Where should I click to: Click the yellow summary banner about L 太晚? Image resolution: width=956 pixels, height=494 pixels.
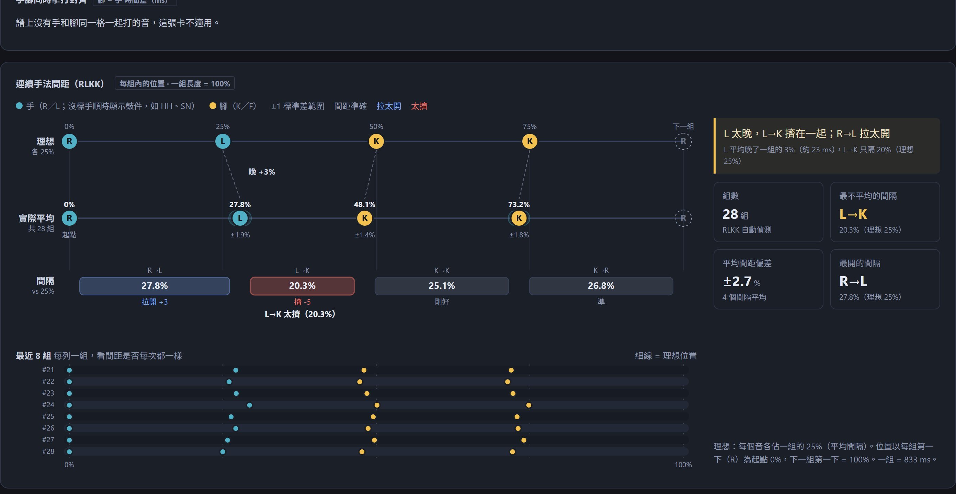[827, 146]
